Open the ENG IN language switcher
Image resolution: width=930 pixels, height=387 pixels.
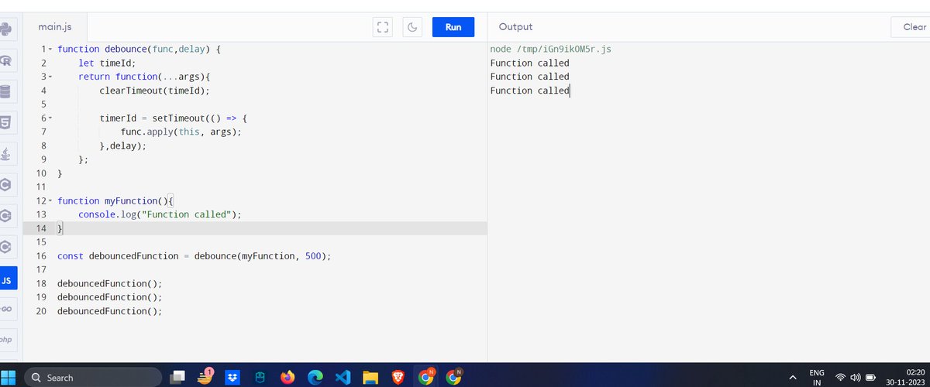coord(817,377)
